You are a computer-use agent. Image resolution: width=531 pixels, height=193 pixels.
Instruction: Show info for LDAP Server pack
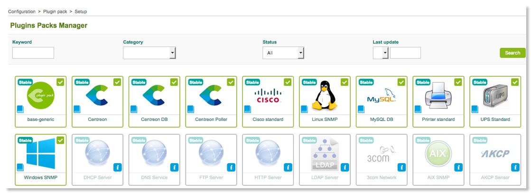coord(345,167)
